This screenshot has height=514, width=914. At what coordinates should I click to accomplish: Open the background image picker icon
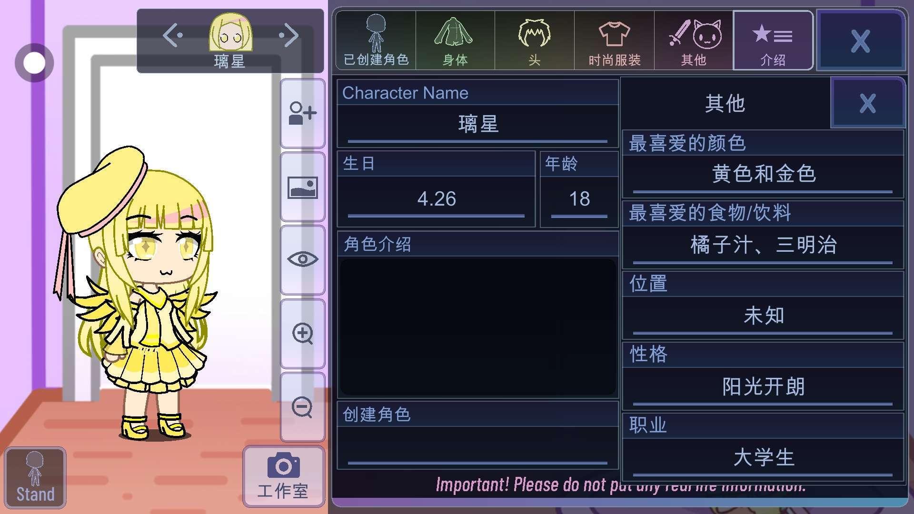(x=303, y=188)
